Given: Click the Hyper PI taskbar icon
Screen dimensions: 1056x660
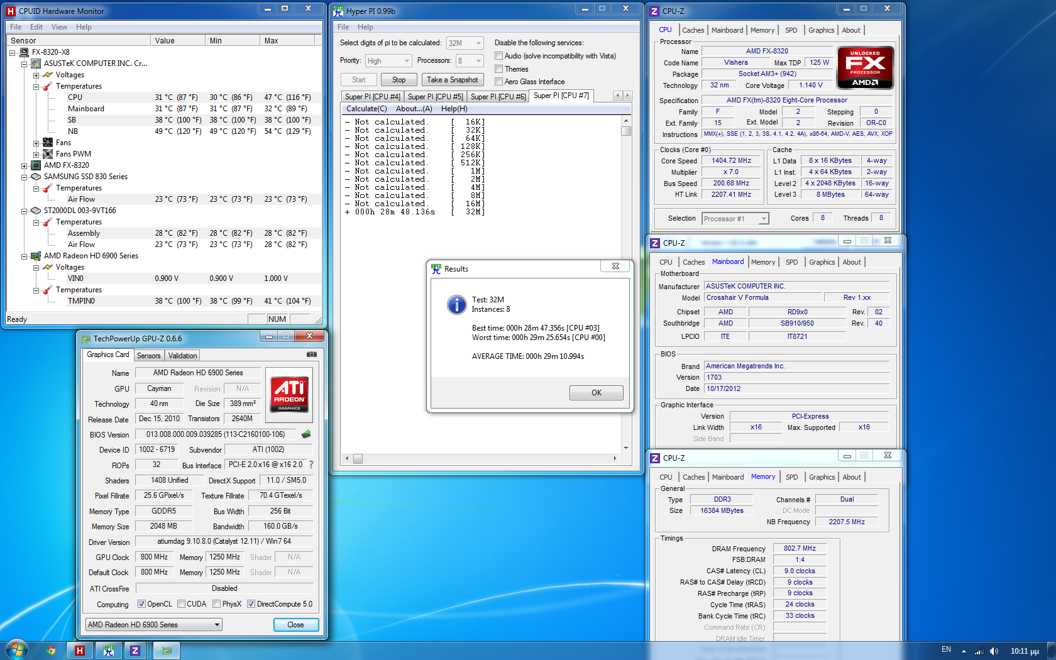Looking at the screenshot, I should coord(108,651).
